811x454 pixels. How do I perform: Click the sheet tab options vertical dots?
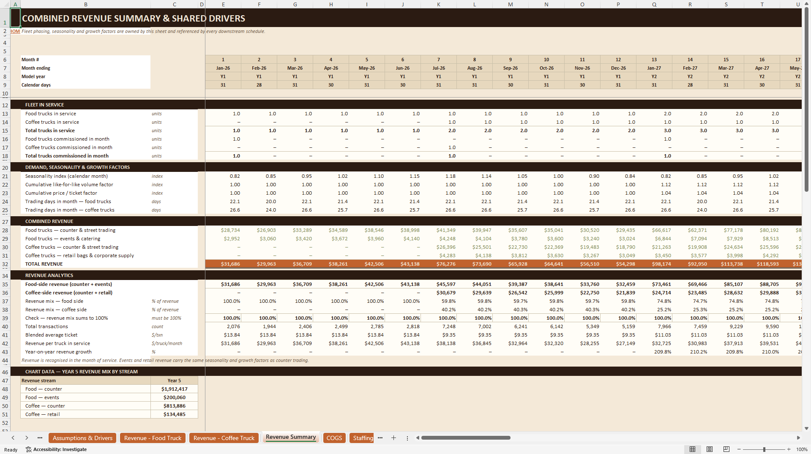407,438
